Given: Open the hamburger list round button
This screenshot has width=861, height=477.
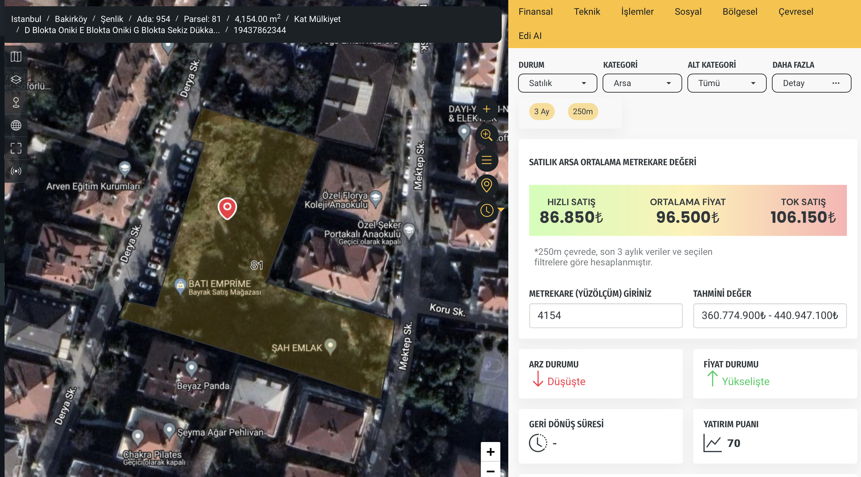Looking at the screenshot, I should pos(486,161).
